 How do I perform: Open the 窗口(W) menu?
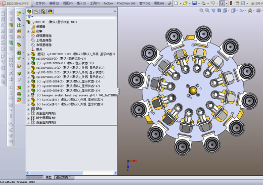click(145, 3)
